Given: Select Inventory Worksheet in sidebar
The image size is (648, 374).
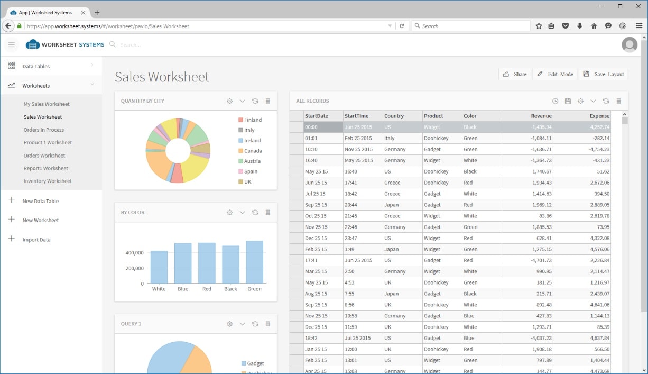Looking at the screenshot, I should [48, 181].
